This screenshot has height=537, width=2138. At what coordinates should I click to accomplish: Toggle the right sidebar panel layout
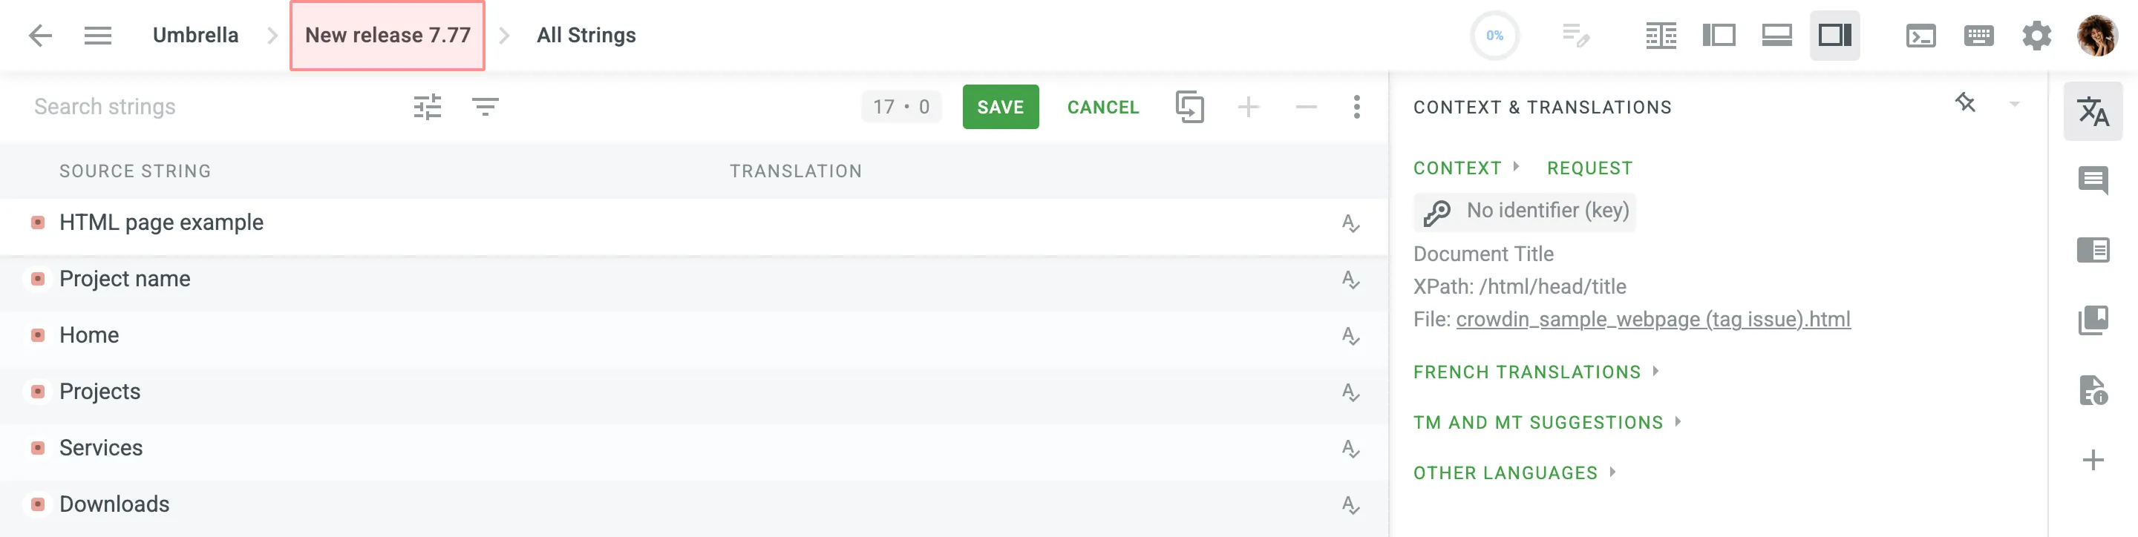[1834, 36]
